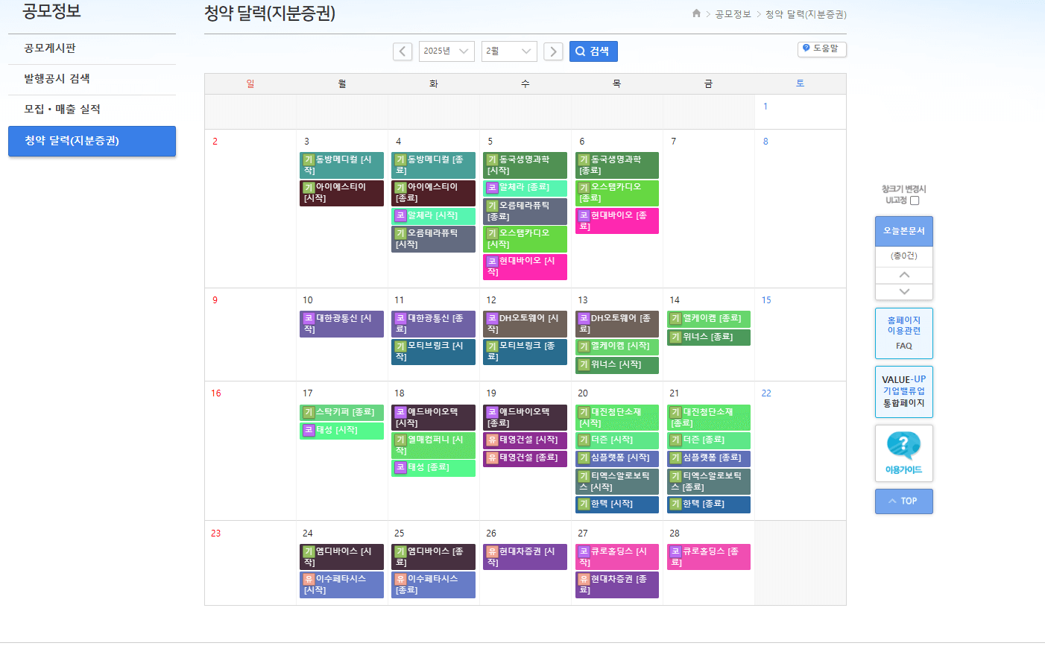Open the 2025년 year dropdown
The image size is (1045, 646).
pos(446,51)
